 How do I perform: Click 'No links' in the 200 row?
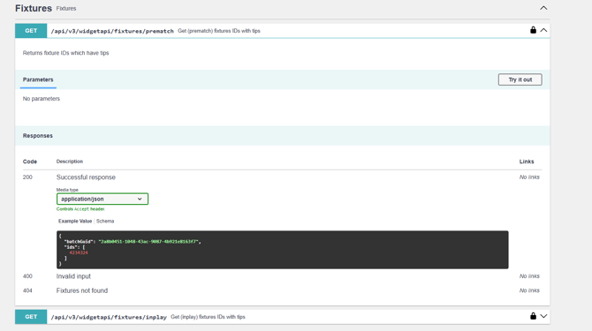pyautogui.click(x=529, y=177)
